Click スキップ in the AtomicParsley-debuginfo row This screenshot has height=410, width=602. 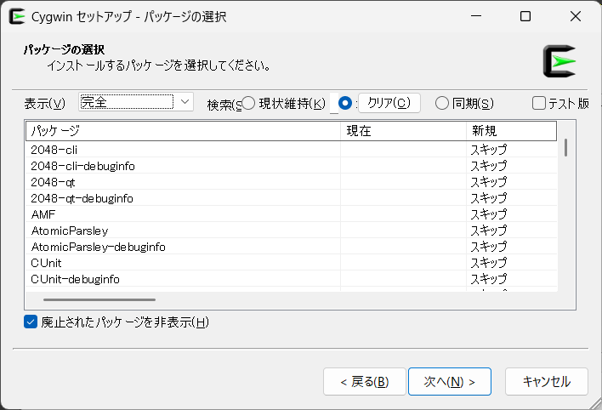[x=489, y=247]
